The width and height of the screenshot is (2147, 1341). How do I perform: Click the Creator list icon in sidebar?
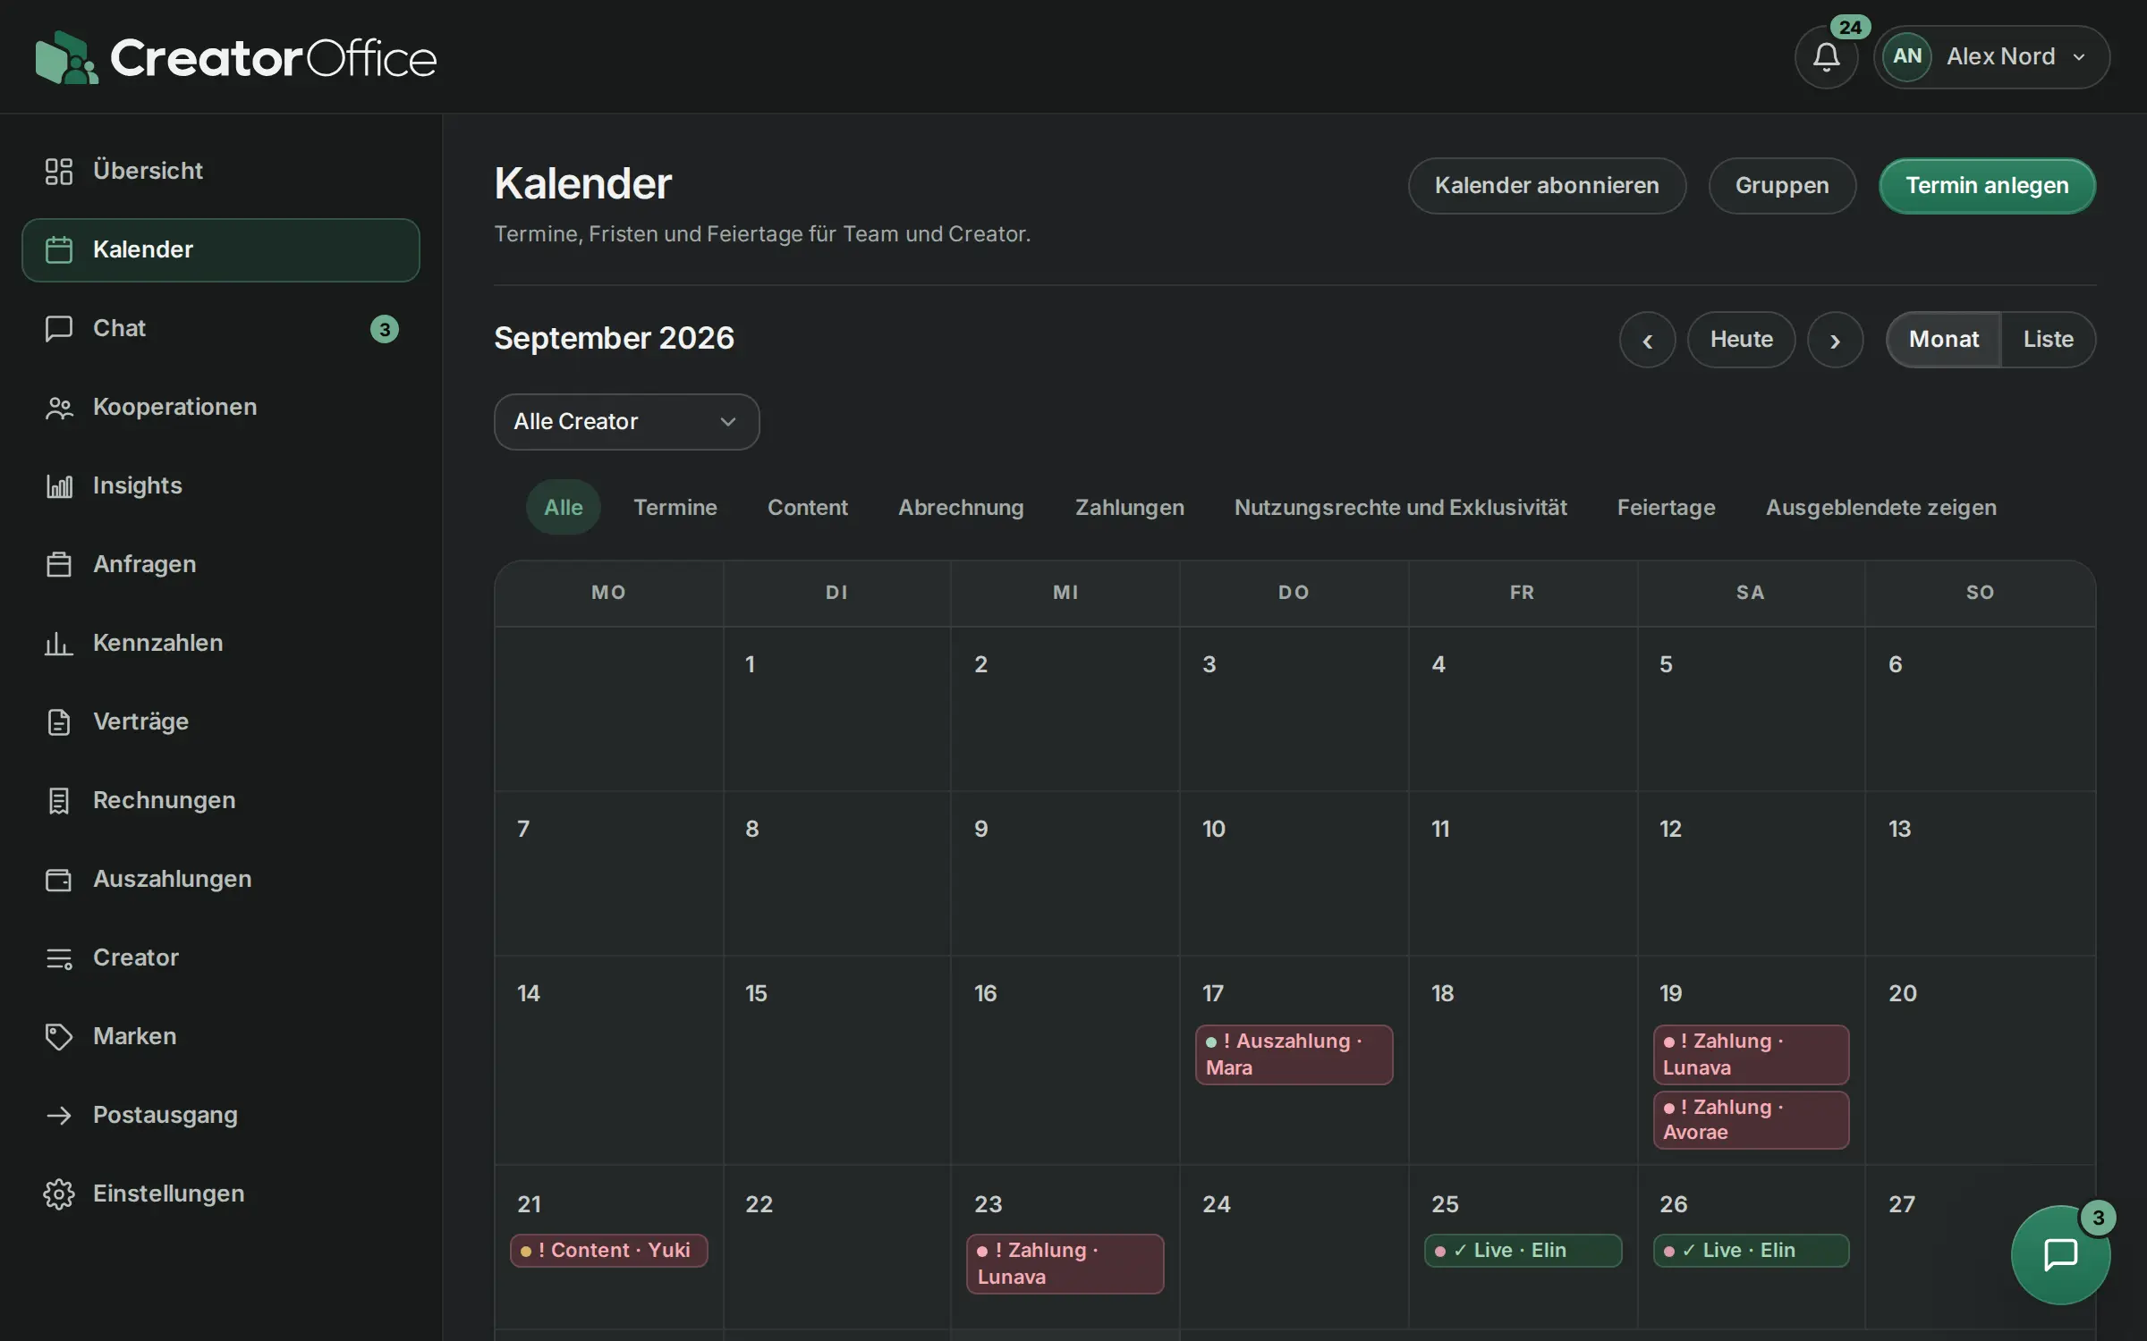click(x=59, y=958)
